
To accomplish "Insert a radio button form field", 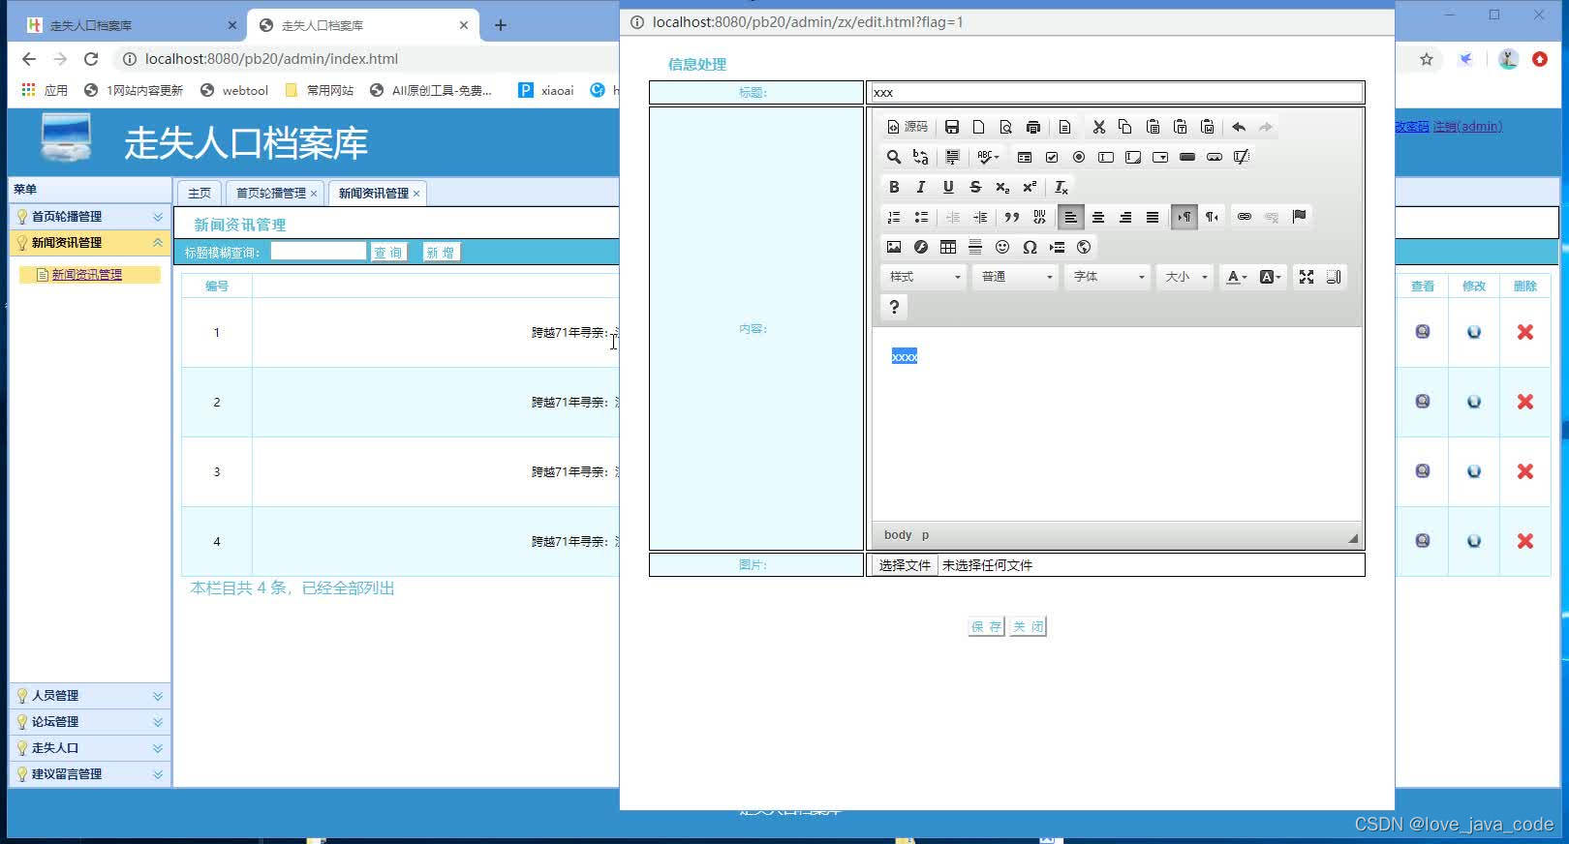I will 1079,157.
